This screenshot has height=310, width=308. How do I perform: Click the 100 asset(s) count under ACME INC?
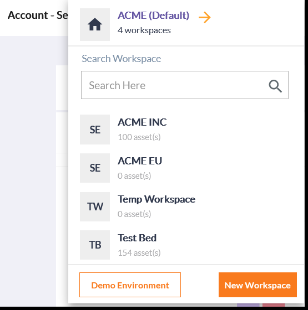[139, 137]
